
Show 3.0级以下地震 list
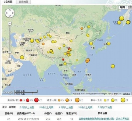tap(105, 107)
